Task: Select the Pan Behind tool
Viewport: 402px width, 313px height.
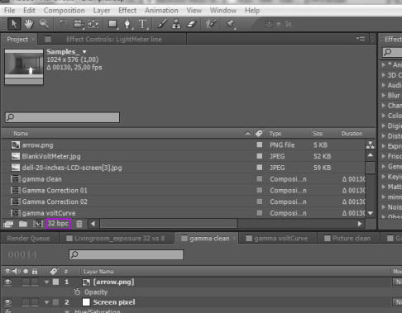Action: pyautogui.click(x=93, y=24)
